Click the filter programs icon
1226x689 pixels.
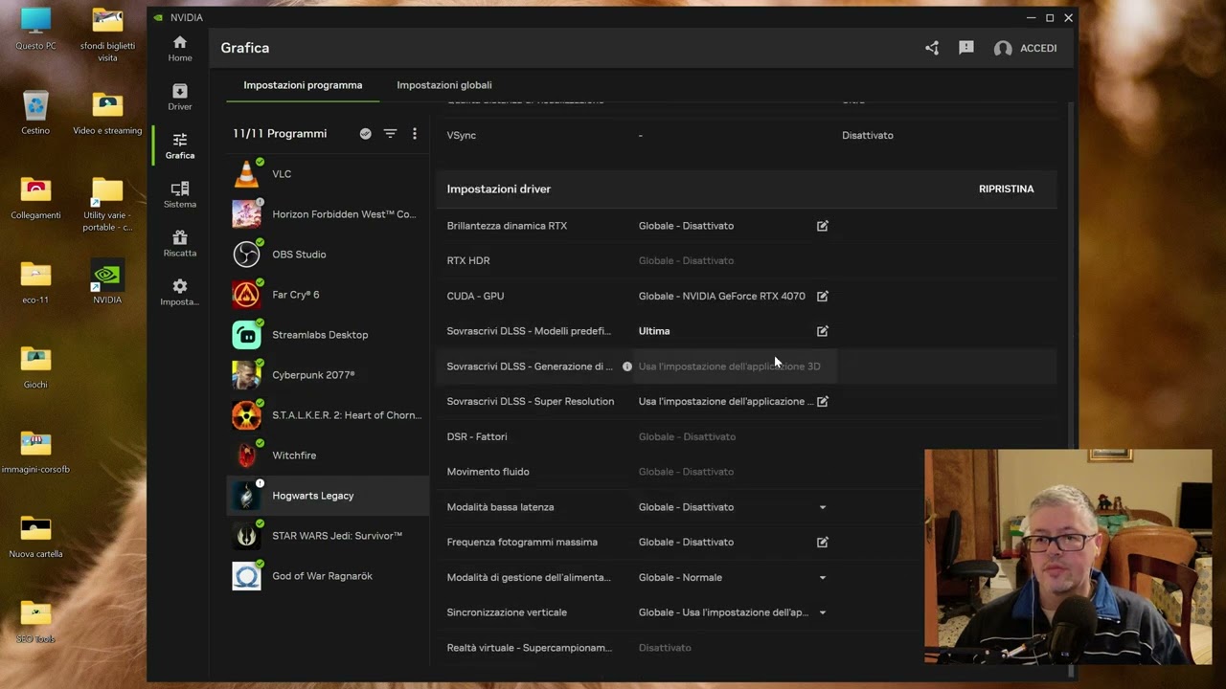click(390, 134)
